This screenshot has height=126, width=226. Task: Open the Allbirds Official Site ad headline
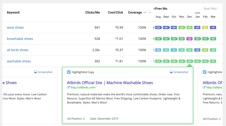point(110,83)
